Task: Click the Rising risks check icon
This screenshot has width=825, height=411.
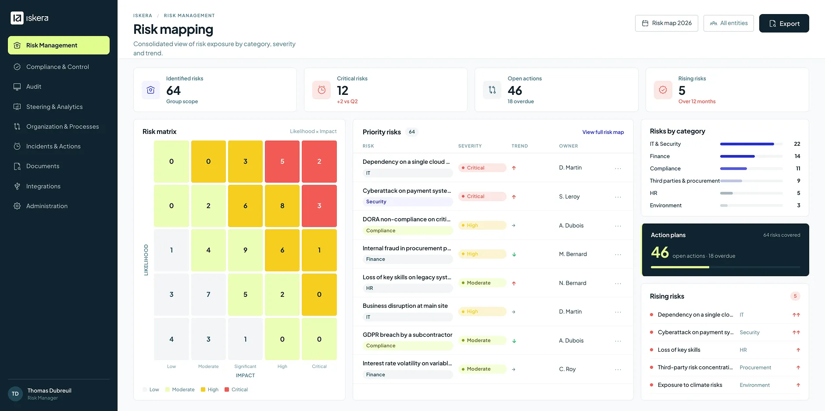Action: pos(663,90)
